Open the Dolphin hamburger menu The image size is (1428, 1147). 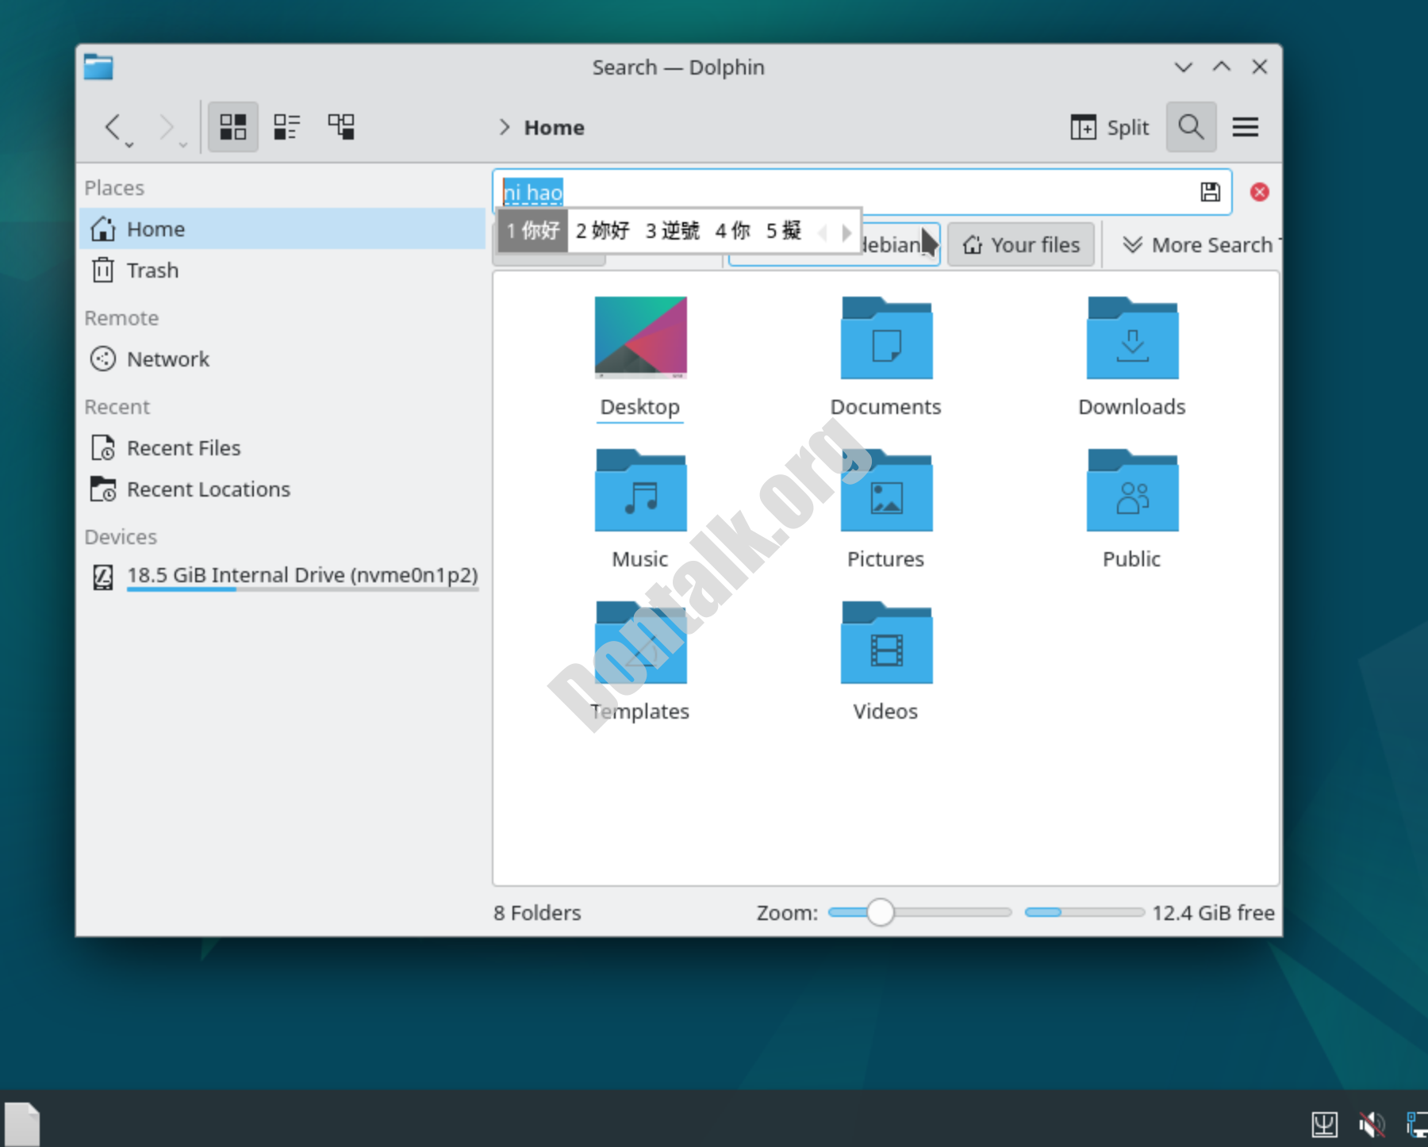click(x=1246, y=126)
